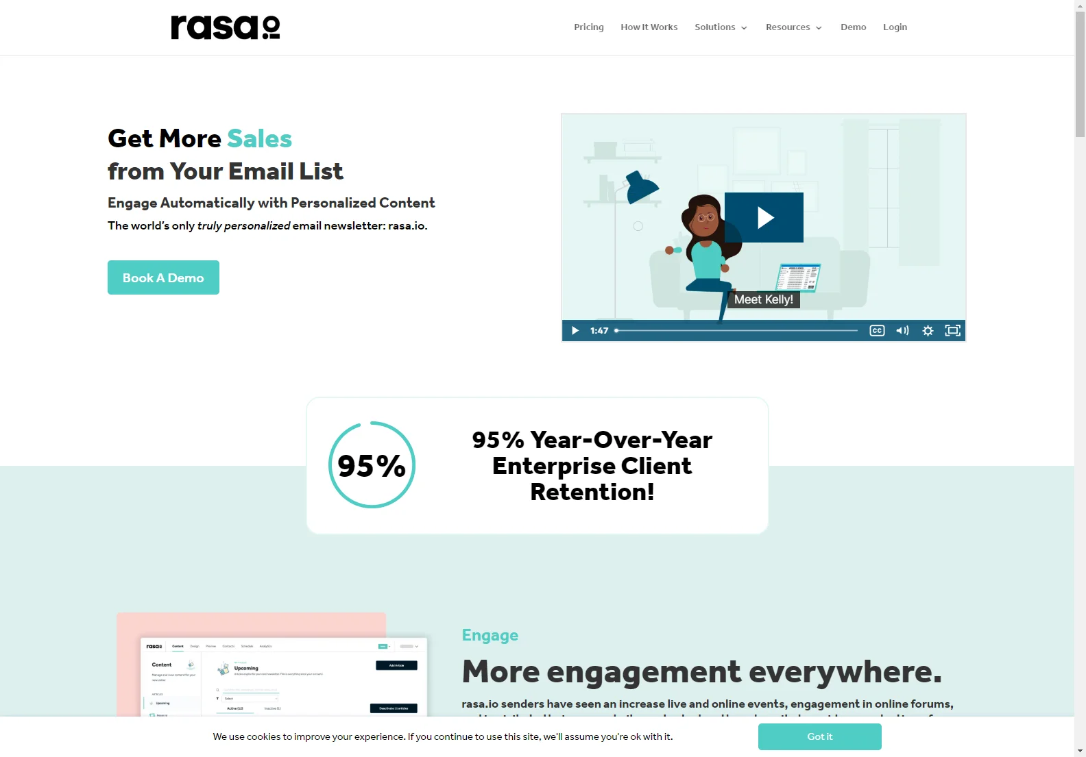
Task: Expand the Solutions dropdown menu
Action: [721, 27]
